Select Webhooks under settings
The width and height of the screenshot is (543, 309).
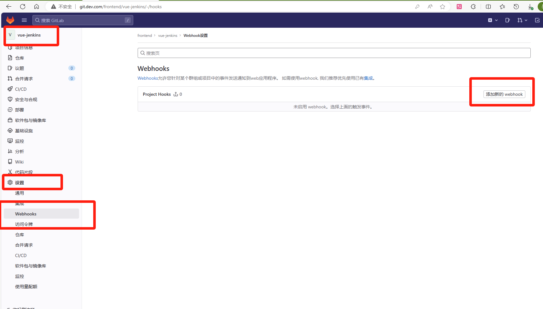point(41,214)
